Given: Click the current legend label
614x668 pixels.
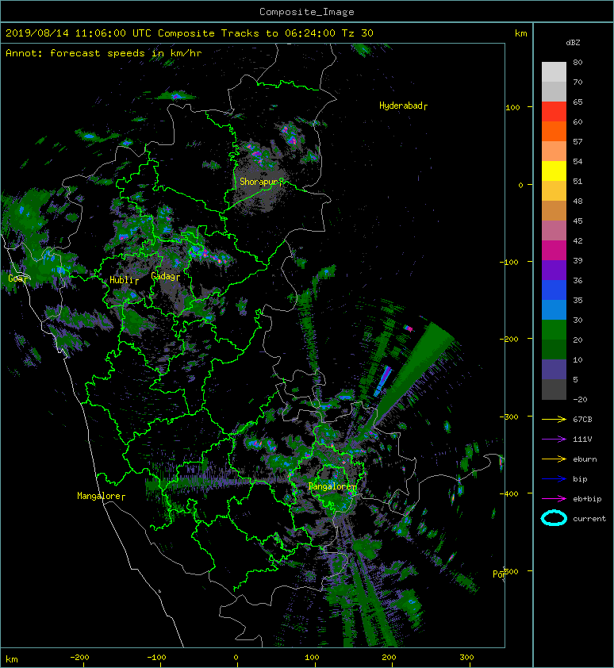Looking at the screenshot, I should tap(589, 519).
